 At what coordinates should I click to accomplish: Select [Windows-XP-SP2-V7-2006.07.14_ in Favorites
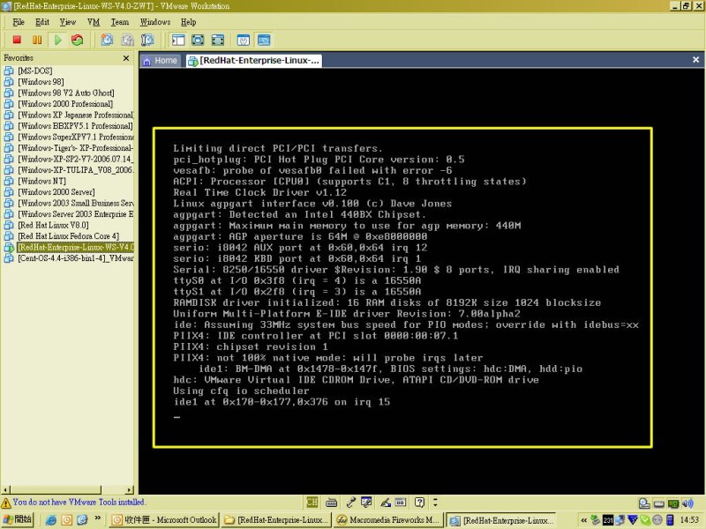(x=76, y=160)
